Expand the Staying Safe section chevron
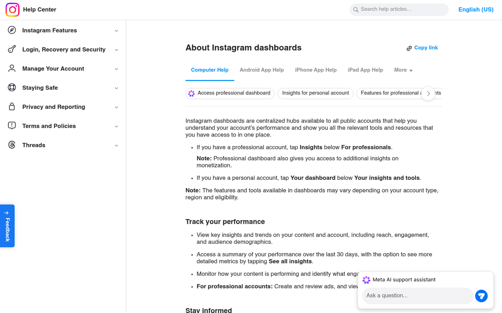The width and height of the screenshot is (502, 313). click(x=116, y=88)
